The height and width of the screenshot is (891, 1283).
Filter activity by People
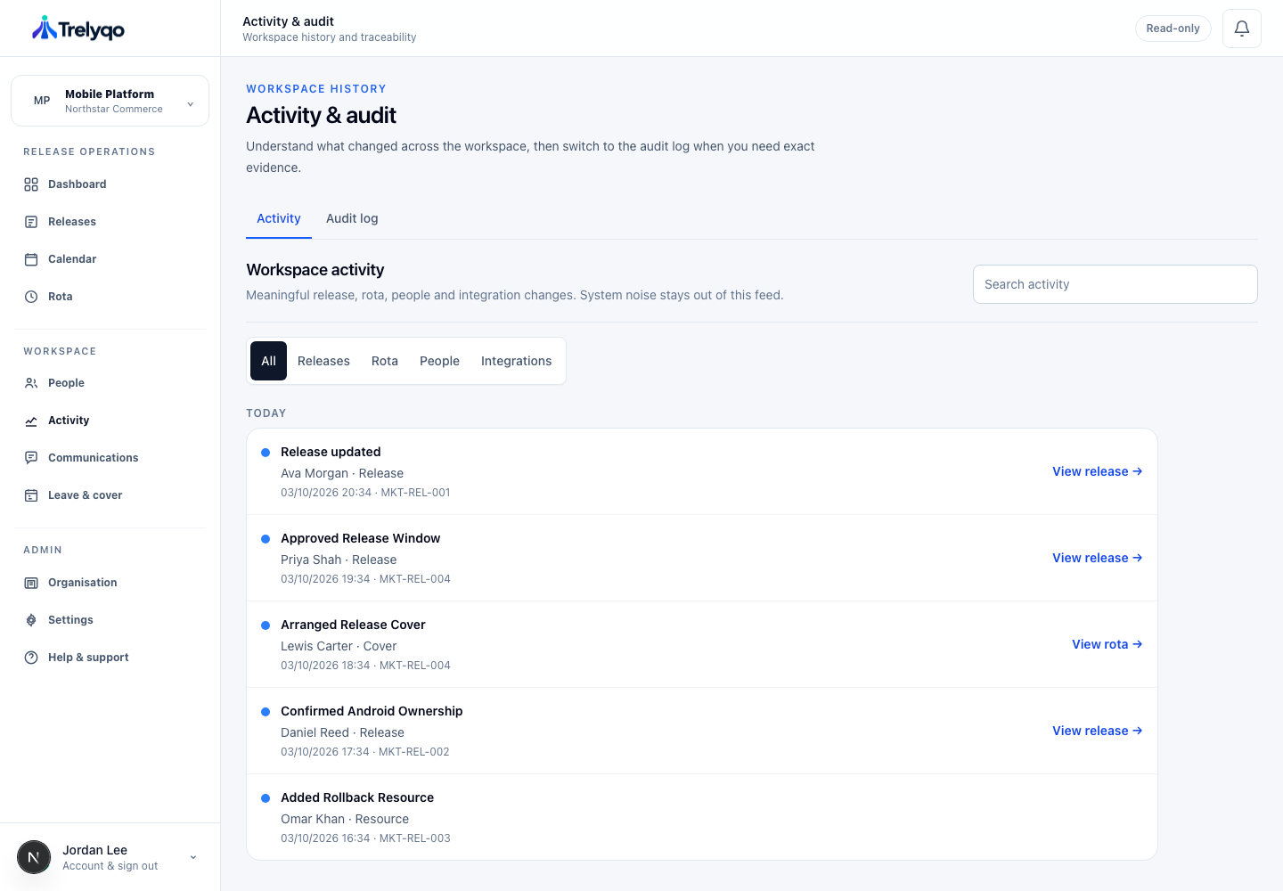440,361
